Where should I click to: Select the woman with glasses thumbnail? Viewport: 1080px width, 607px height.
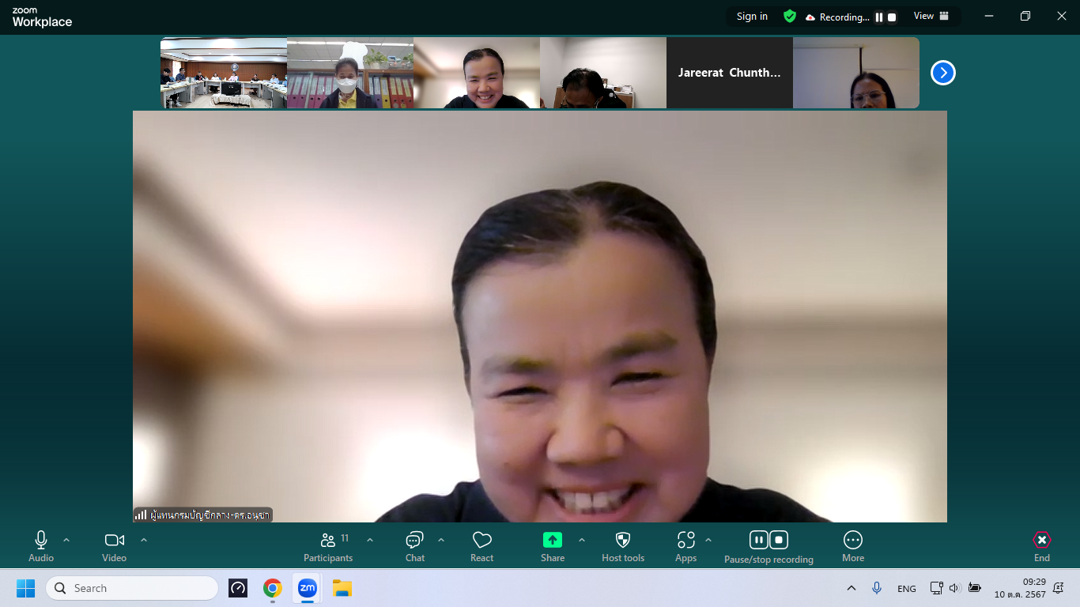[x=856, y=73]
